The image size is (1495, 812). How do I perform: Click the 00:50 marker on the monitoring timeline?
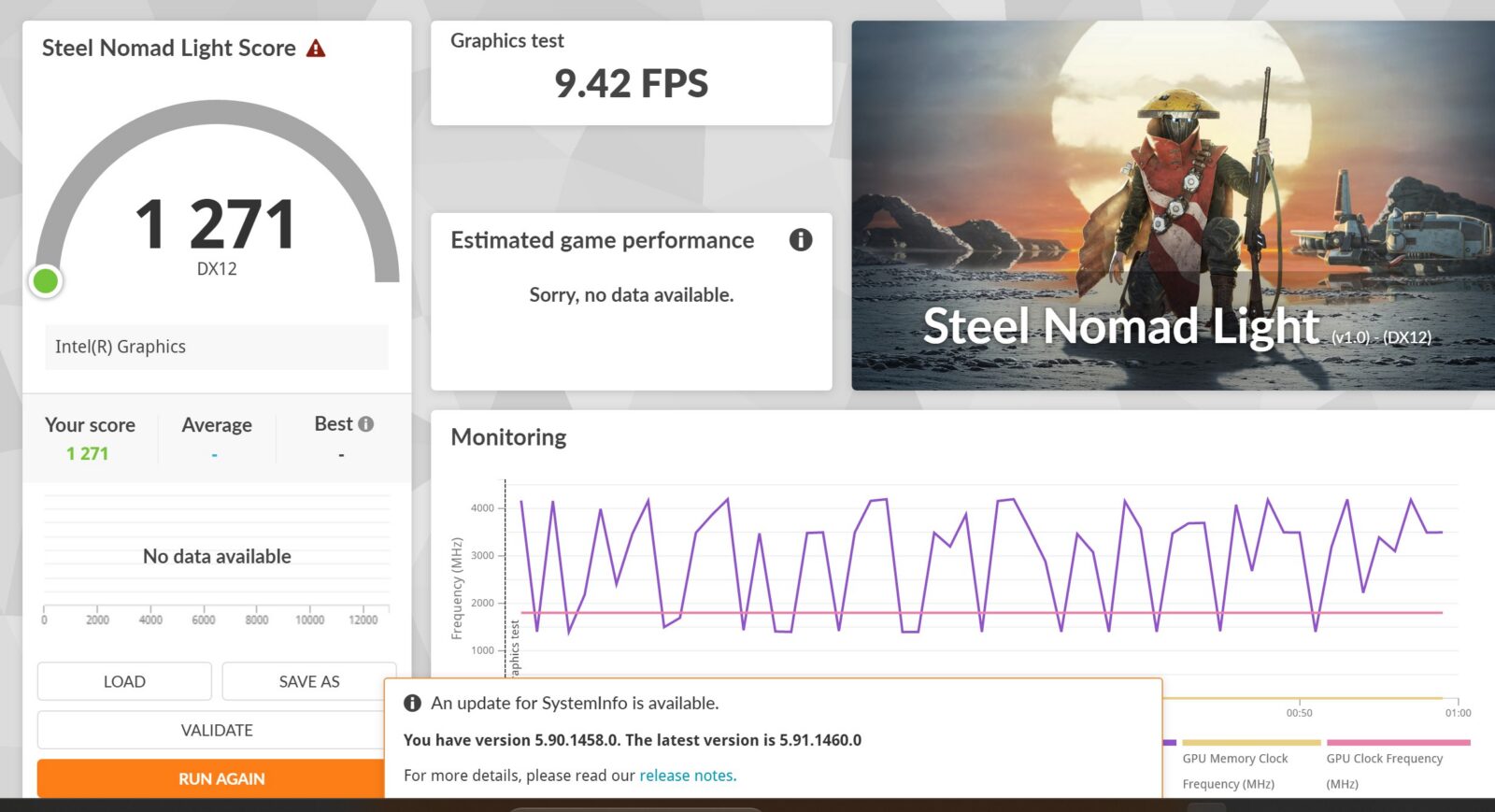point(1299,713)
